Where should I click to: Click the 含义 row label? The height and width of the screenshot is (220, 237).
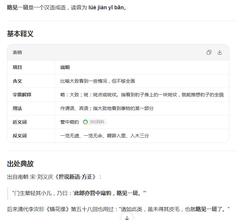pos(17,81)
